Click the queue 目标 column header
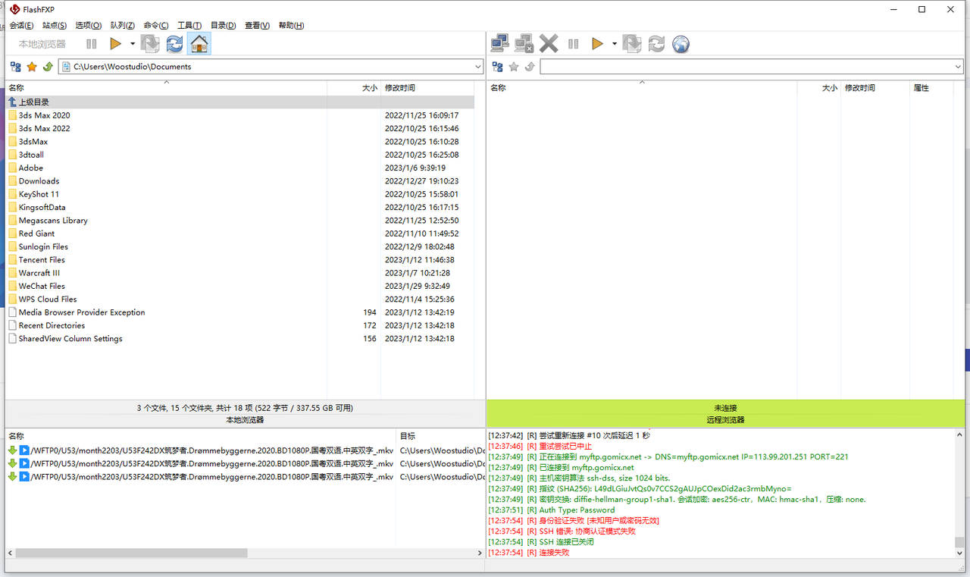 [x=440, y=436]
